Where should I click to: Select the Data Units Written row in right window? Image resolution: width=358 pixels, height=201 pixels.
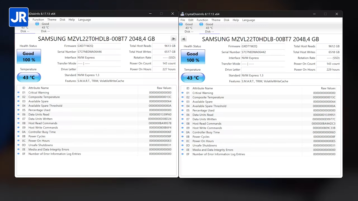[x=260, y=119]
